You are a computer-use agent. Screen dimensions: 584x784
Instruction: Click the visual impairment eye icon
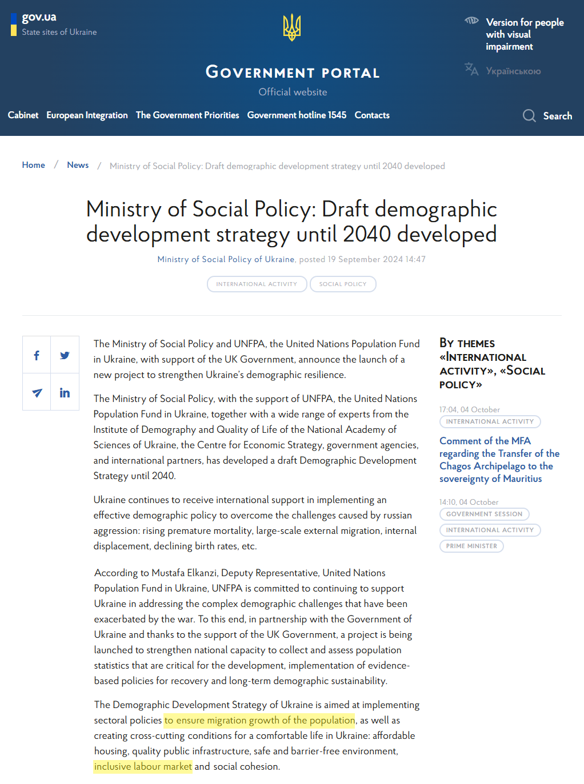pyautogui.click(x=471, y=21)
